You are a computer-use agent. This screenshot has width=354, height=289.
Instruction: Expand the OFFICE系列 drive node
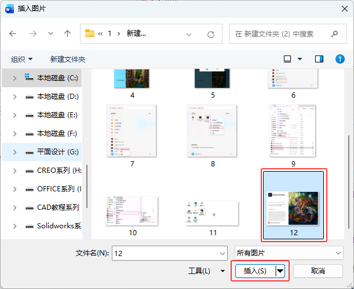click(x=14, y=189)
